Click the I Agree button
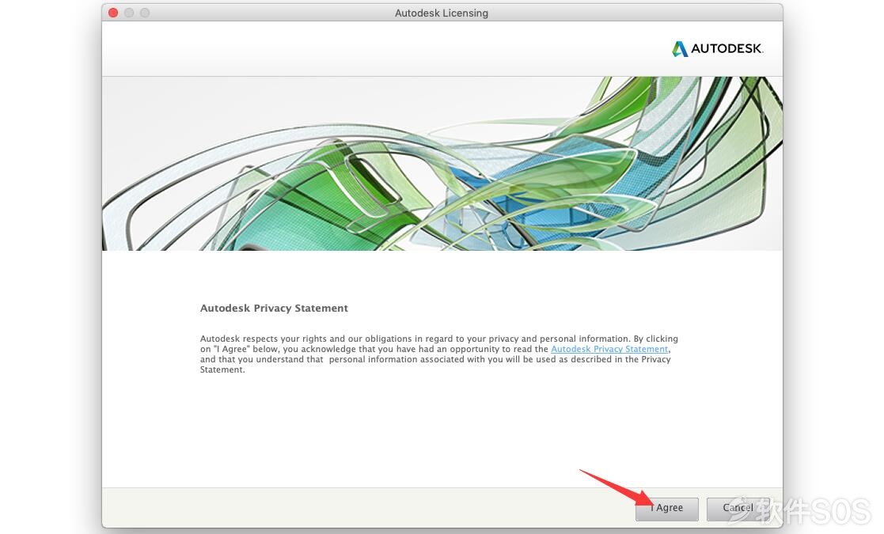The width and height of the screenshot is (884, 534). pyautogui.click(x=667, y=509)
